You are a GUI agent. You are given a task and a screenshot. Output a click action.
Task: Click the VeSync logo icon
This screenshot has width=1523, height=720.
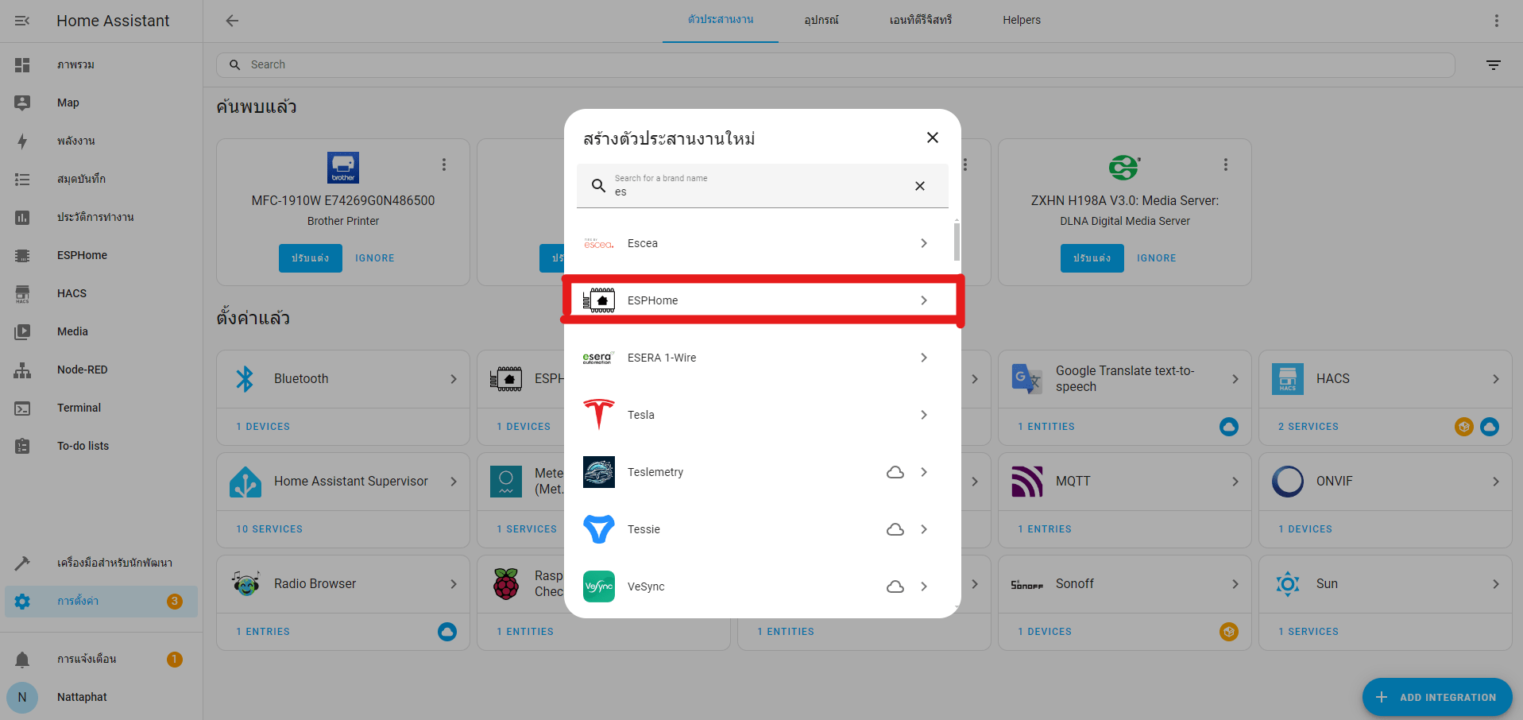pyautogui.click(x=599, y=586)
